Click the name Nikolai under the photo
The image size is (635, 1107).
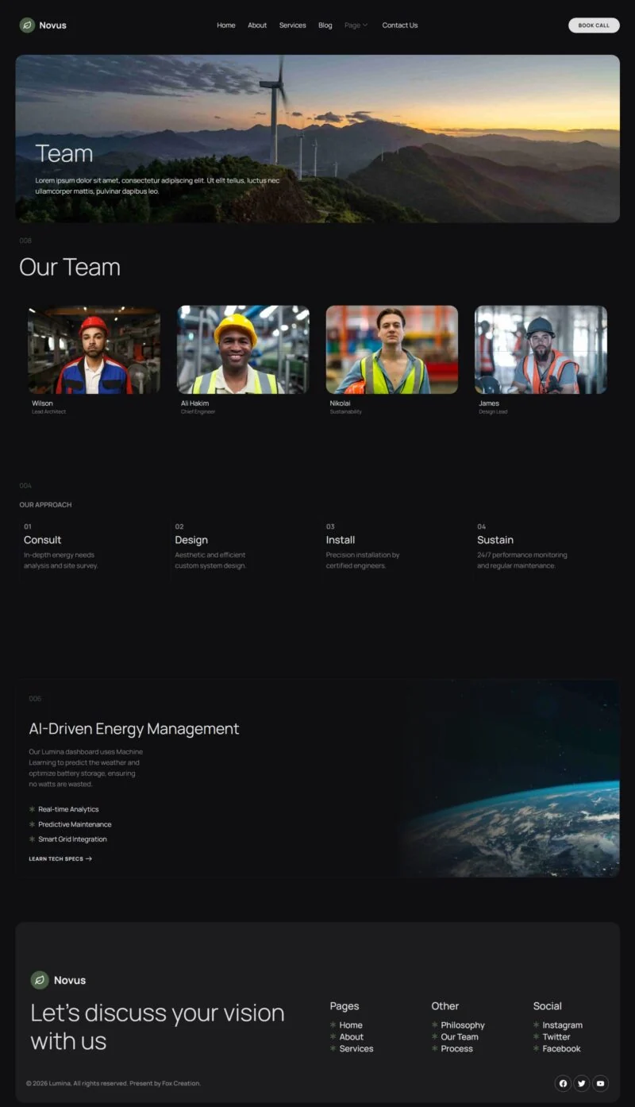tap(341, 403)
